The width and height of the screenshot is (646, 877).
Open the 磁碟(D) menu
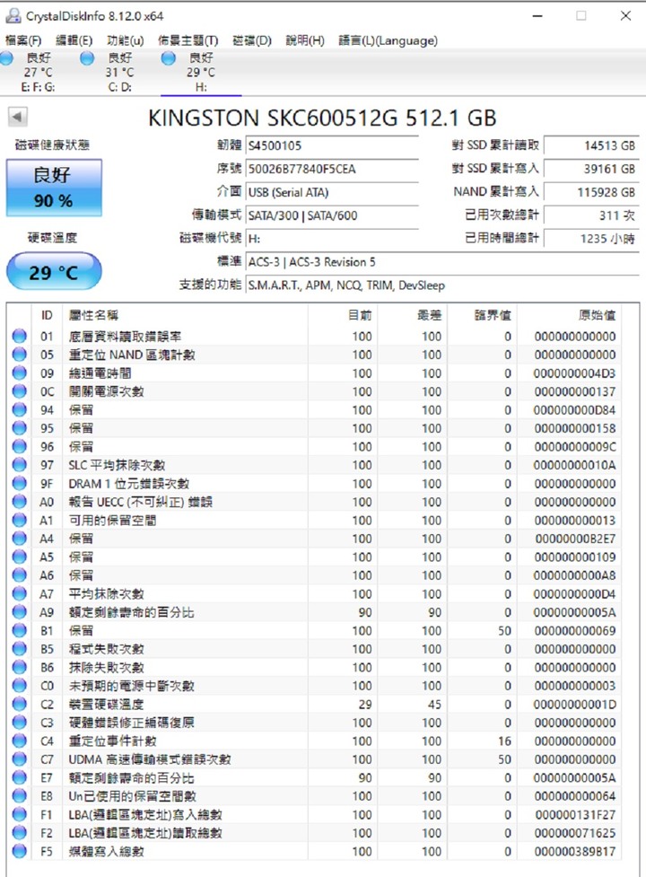click(252, 40)
